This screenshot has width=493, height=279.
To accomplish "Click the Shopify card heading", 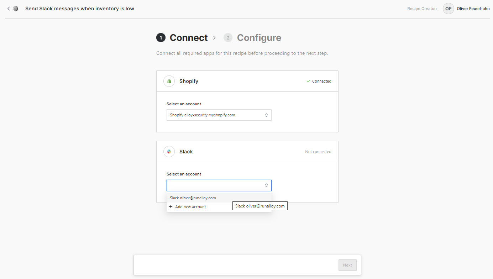I will (x=189, y=81).
